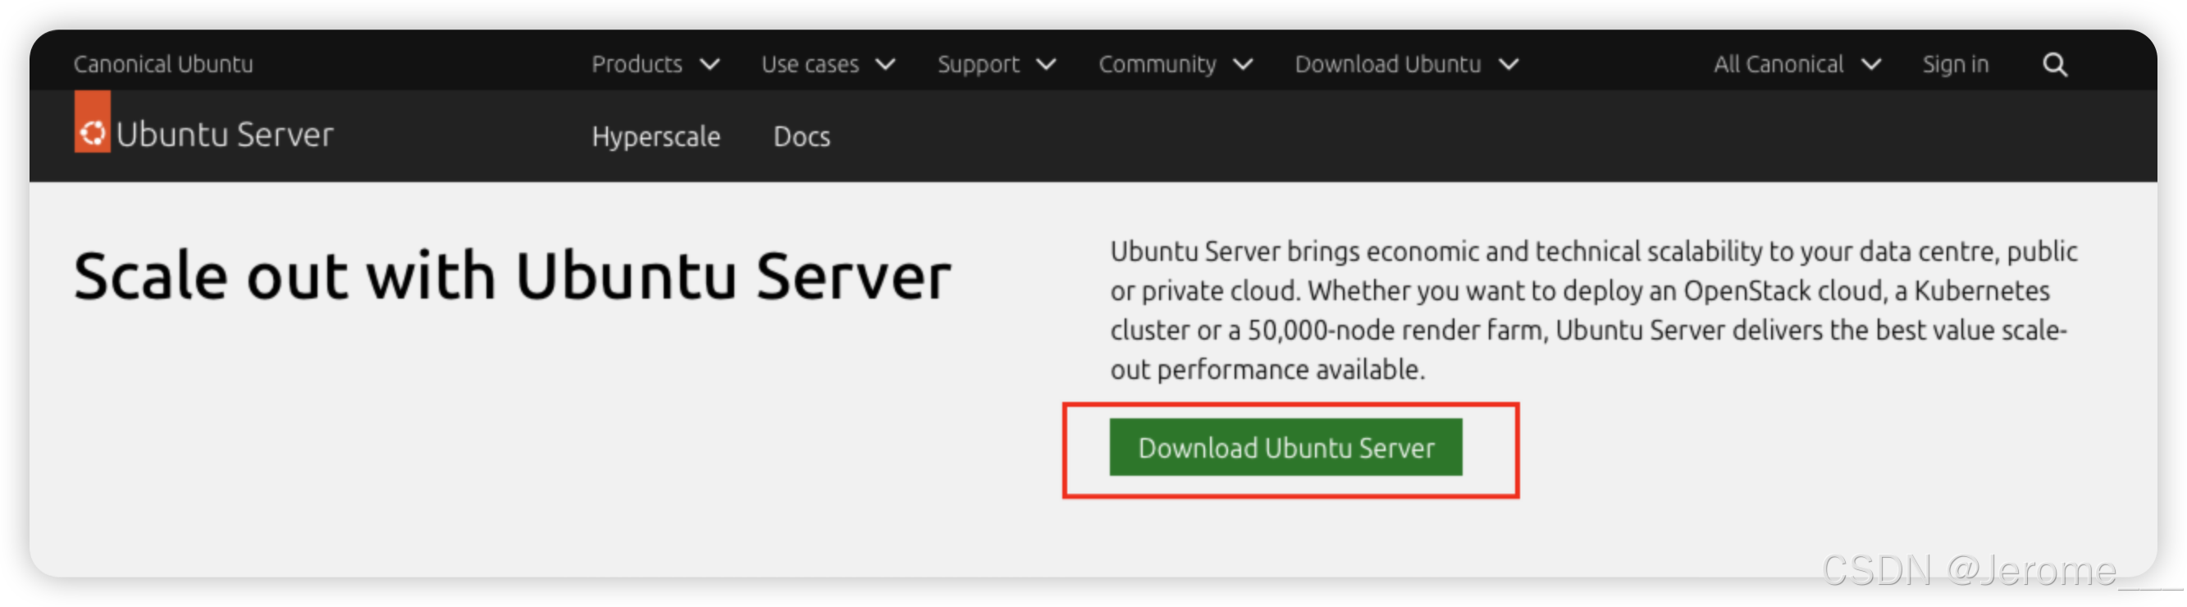The height and width of the screenshot is (607, 2187).
Task: Expand the chevron next to Use cases
Action: (886, 66)
